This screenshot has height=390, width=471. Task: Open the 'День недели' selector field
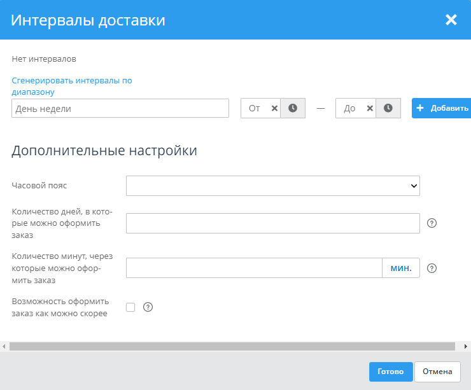(120, 108)
